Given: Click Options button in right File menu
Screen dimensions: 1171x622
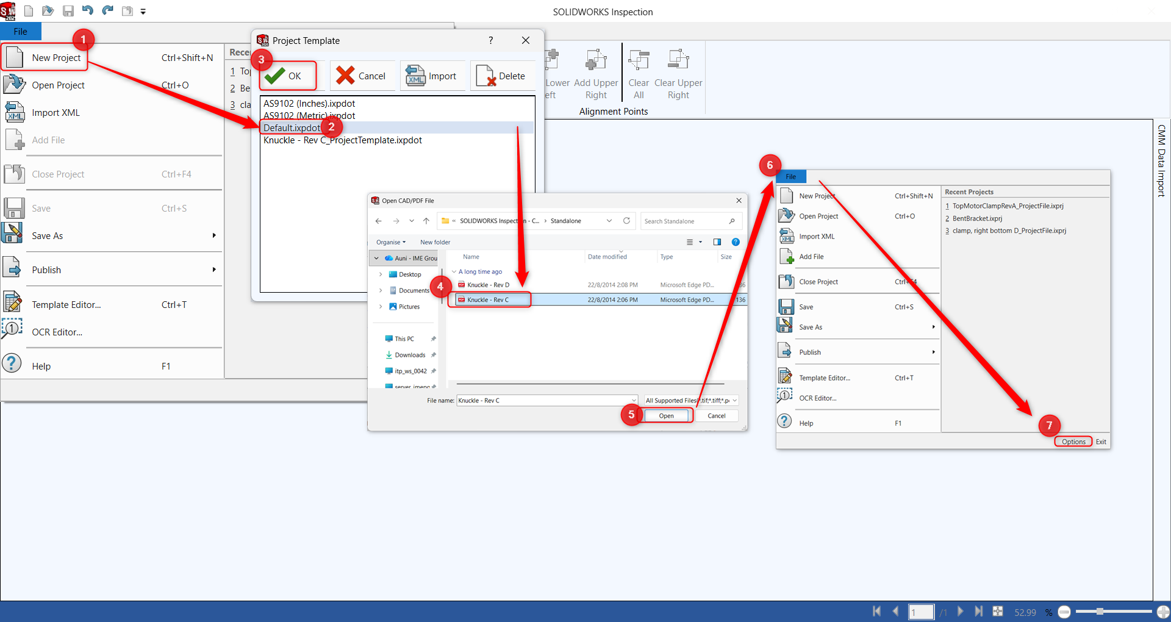Looking at the screenshot, I should [x=1073, y=441].
